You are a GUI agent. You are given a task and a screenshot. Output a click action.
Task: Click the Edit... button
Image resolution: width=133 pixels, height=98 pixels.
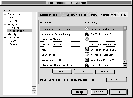84,72
